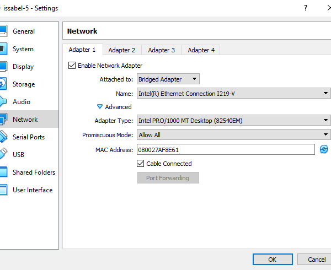Open User Interface settings icon
The width and height of the screenshot is (331, 270).
[3, 190]
